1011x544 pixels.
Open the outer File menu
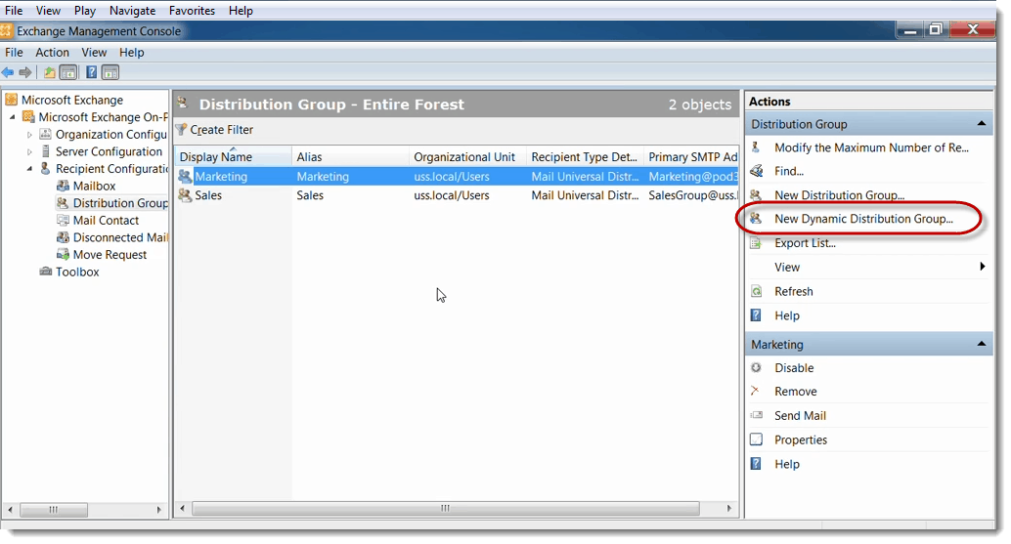(x=14, y=11)
